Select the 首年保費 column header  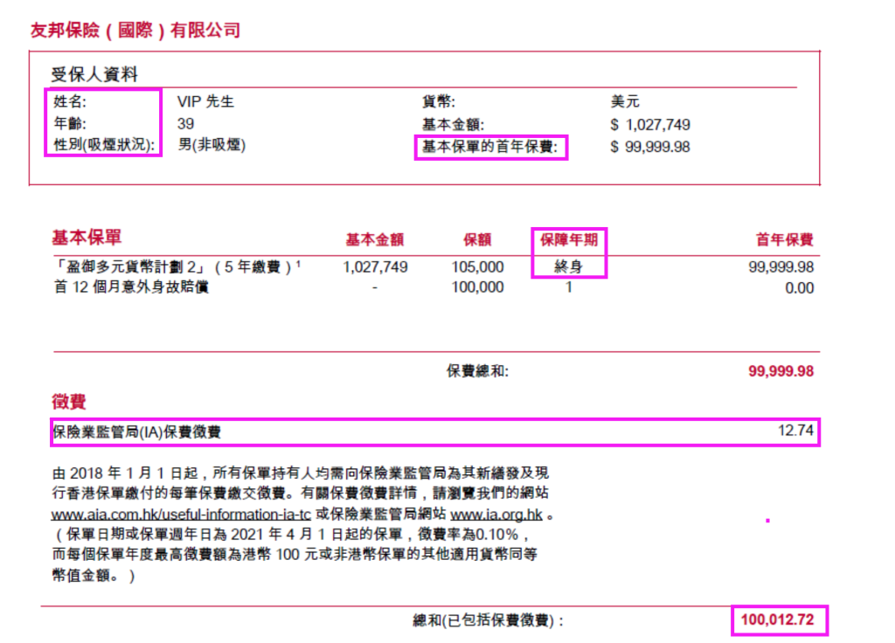pyautogui.click(x=784, y=239)
